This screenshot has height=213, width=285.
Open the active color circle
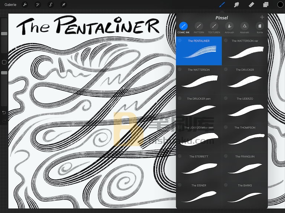pyautogui.click(x=280, y=4)
